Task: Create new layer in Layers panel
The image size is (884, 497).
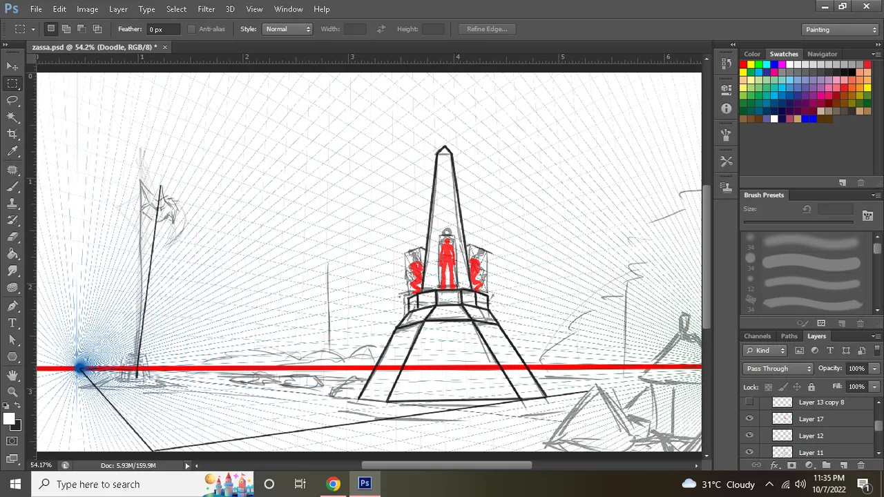Action: (843, 465)
